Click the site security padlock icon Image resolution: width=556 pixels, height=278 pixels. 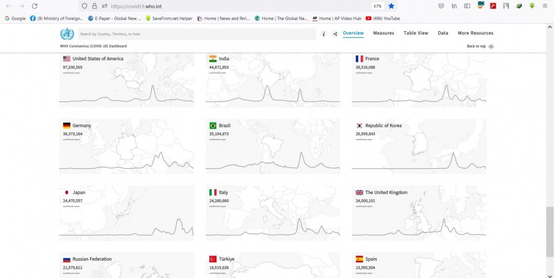[95, 6]
